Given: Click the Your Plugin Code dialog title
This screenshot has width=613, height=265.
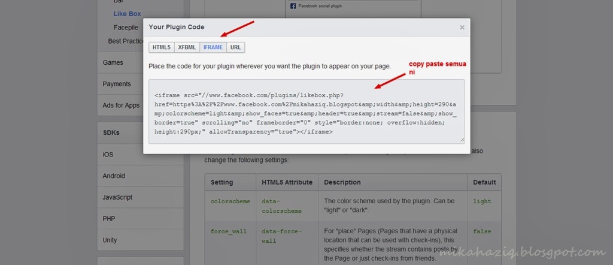Looking at the screenshot, I should [177, 27].
